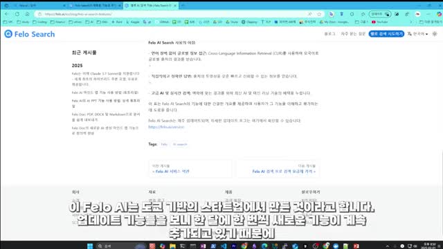Click the 2025 year heading
The width and height of the screenshot is (443, 249).
coord(77,66)
